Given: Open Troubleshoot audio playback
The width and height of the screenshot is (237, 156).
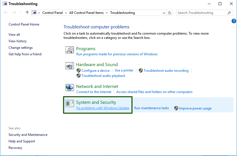Looking at the screenshot, I should [x=103, y=76].
